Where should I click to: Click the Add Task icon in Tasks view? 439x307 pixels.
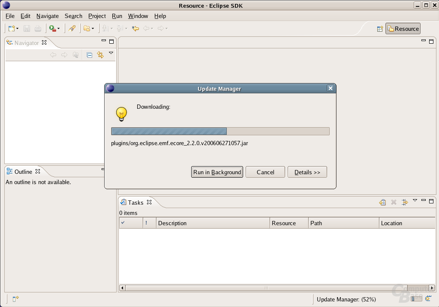tap(382, 202)
